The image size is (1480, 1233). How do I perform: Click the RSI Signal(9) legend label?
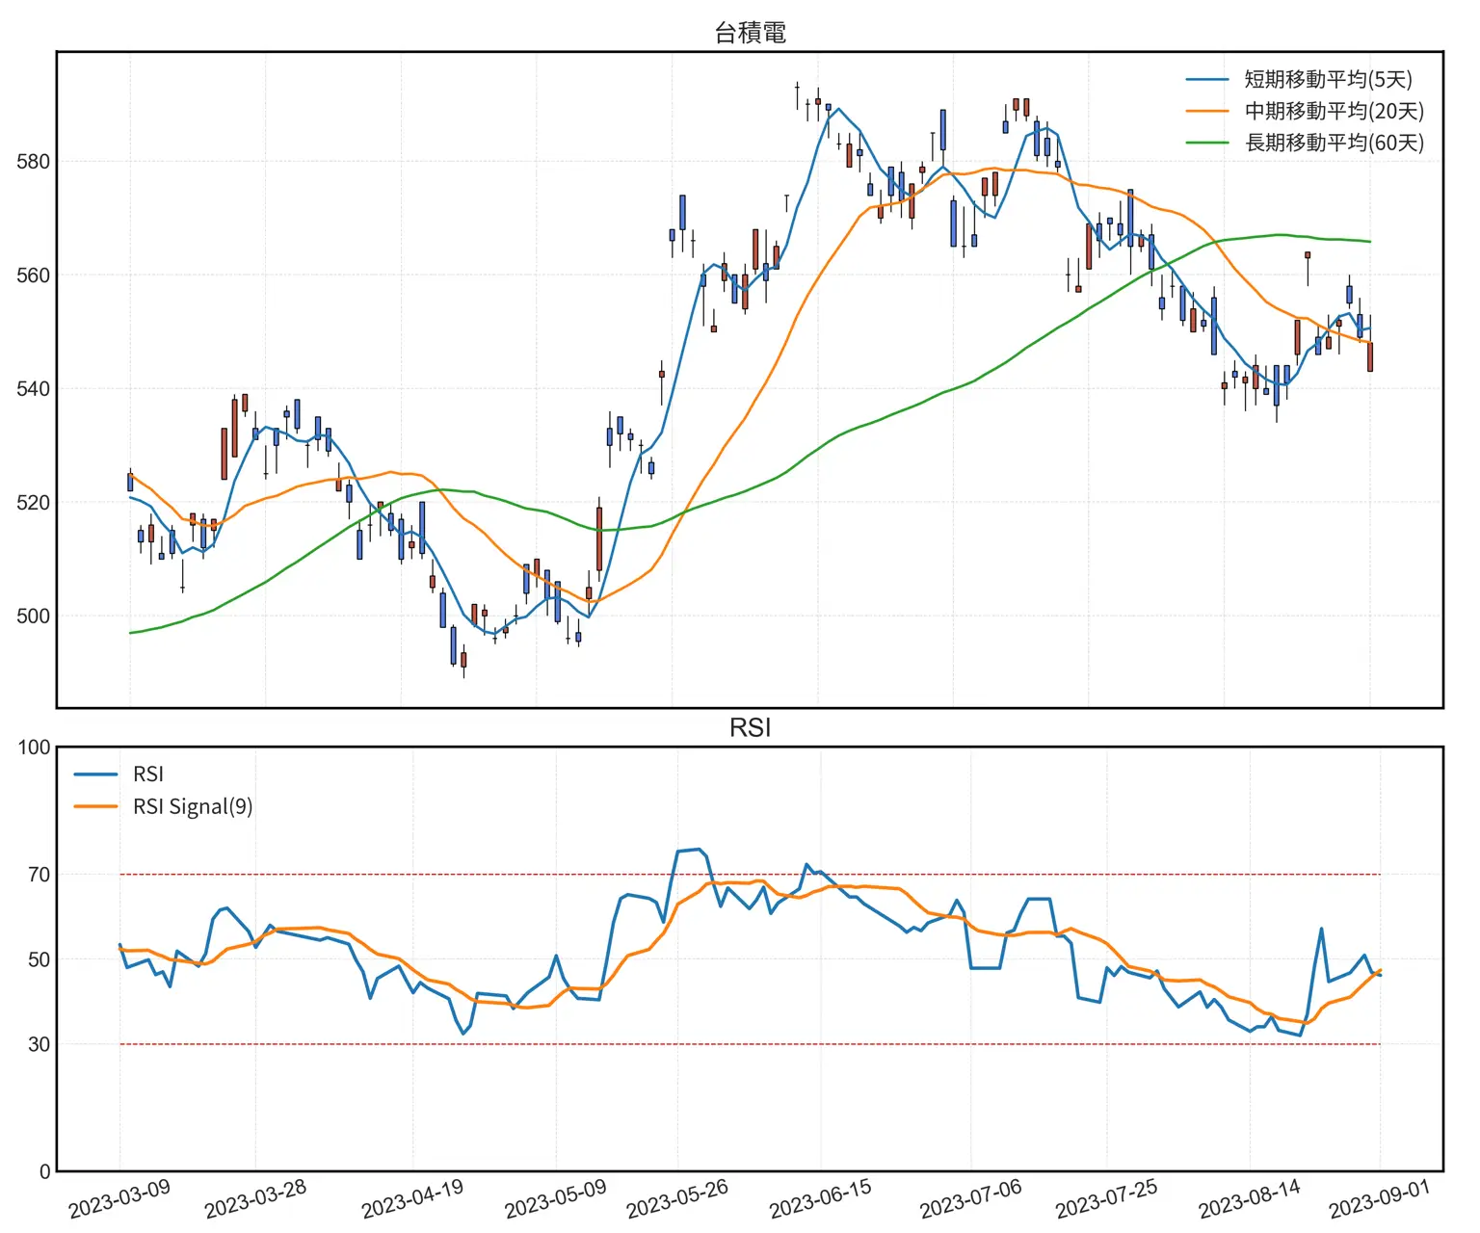pos(193,806)
